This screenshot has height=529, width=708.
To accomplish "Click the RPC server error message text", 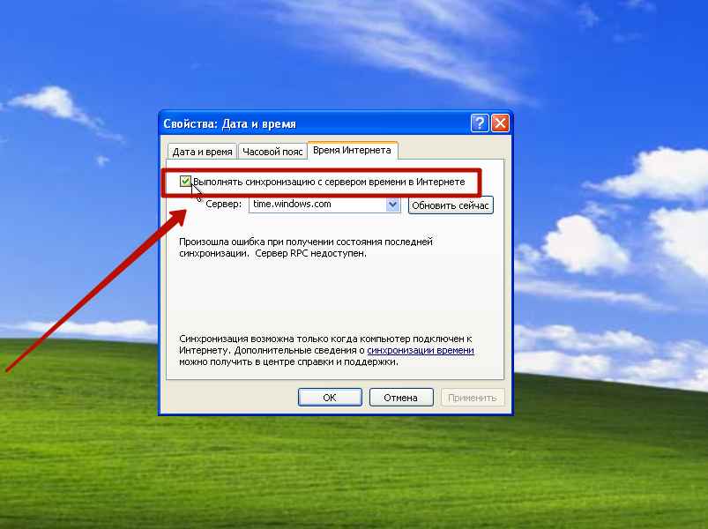I will tap(306, 248).
